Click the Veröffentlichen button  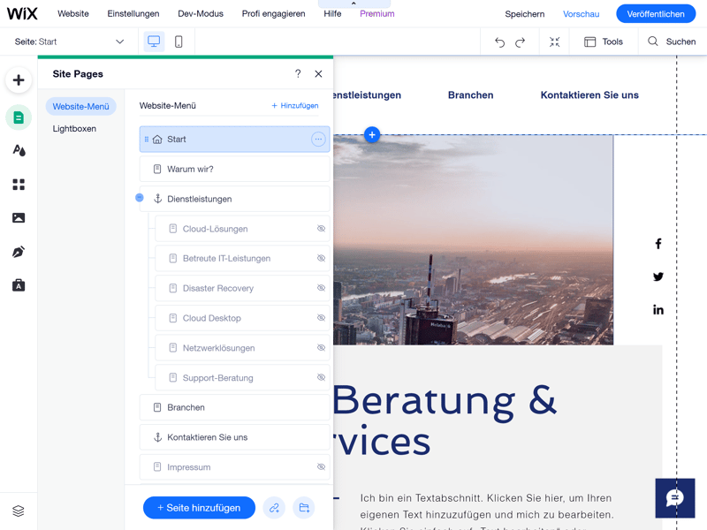coord(656,14)
